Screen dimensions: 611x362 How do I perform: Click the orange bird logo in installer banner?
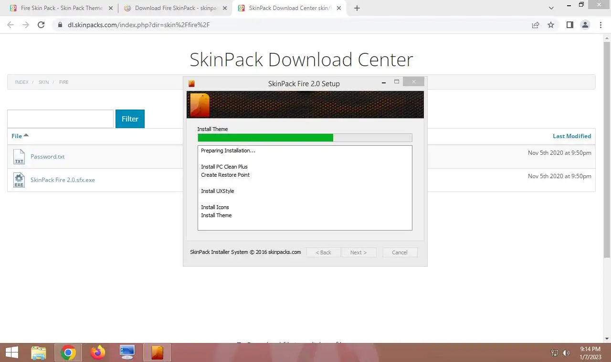point(200,105)
